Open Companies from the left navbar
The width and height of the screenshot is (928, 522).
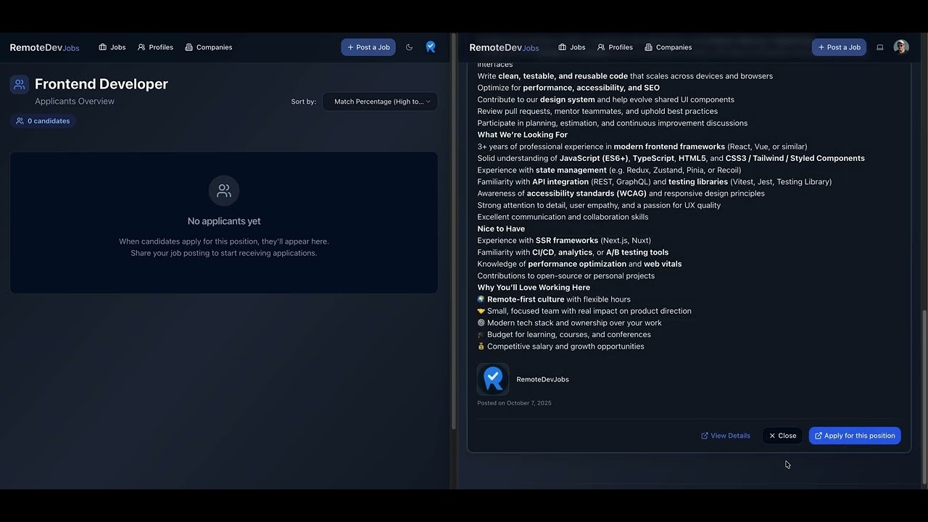click(209, 47)
